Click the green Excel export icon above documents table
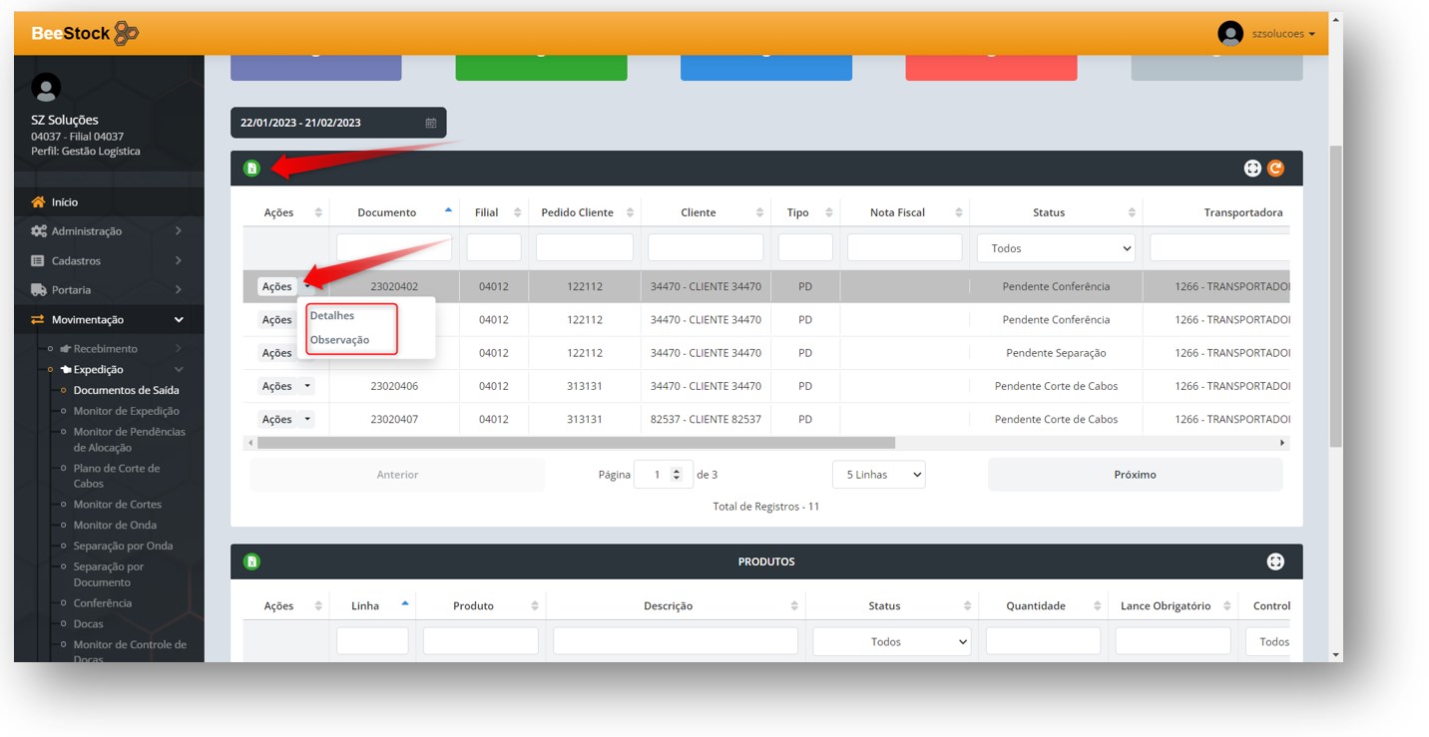The image size is (1429, 737). 251,169
